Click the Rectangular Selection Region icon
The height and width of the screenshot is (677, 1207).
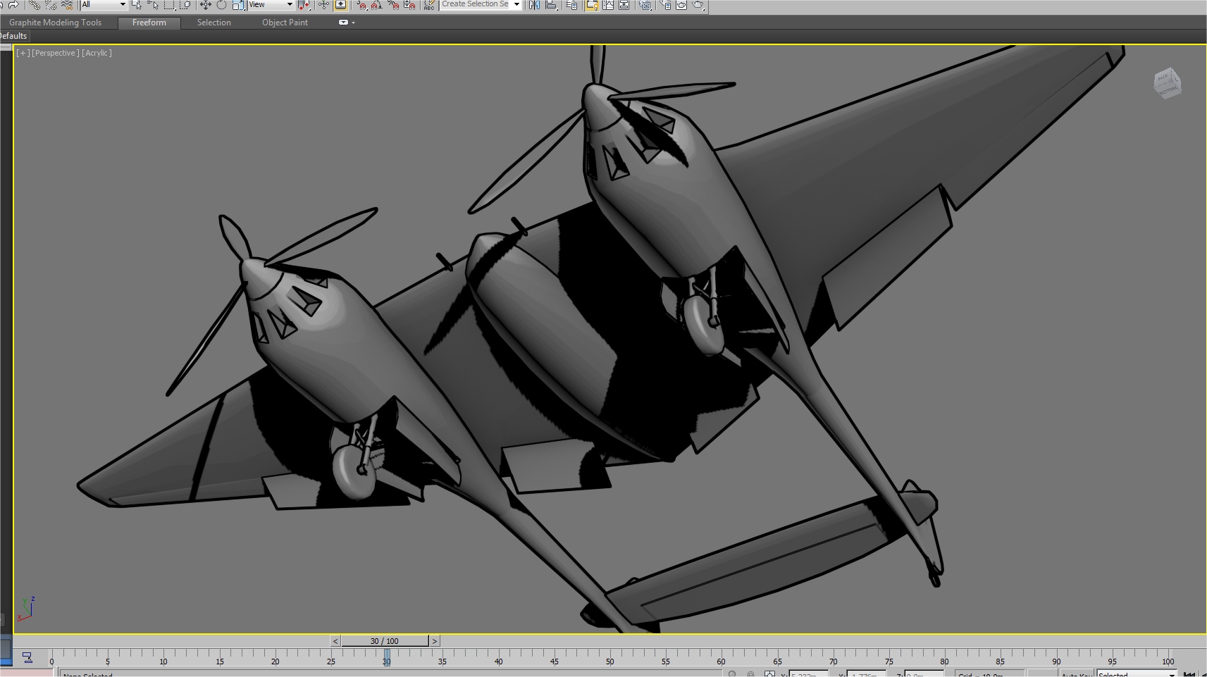point(169,5)
